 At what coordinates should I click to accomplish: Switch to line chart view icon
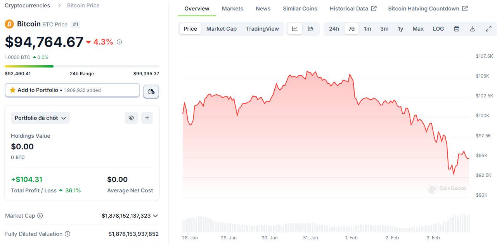(x=295, y=29)
